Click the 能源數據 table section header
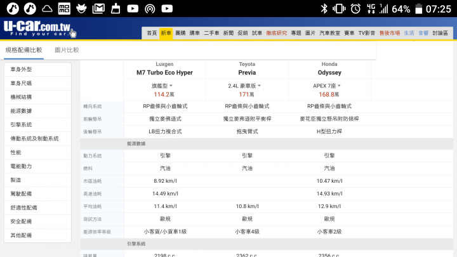Screen dimensions: 457x257 [136, 143]
